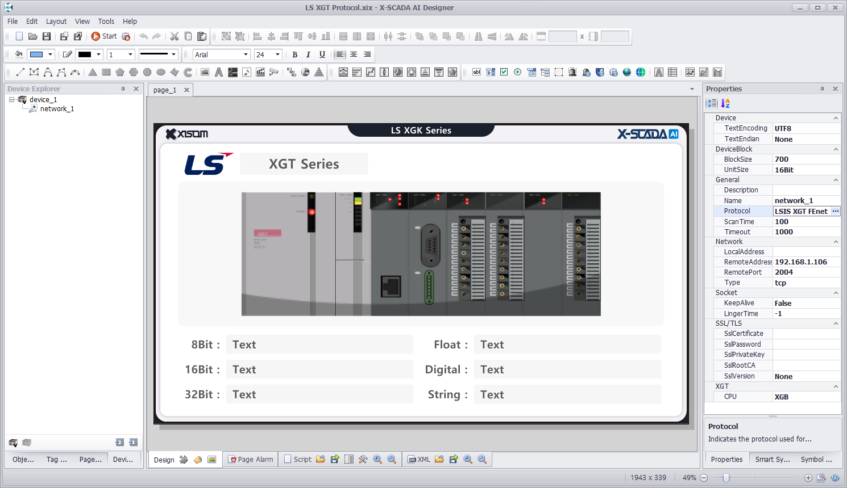847x488 pixels.
Task: Close the page_1 document tab
Action: [186, 90]
